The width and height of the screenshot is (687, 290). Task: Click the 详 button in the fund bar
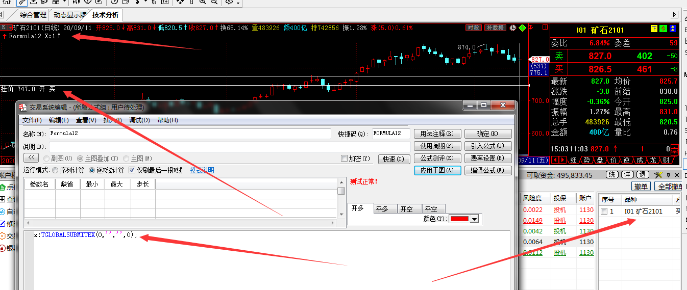click(627, 175)
